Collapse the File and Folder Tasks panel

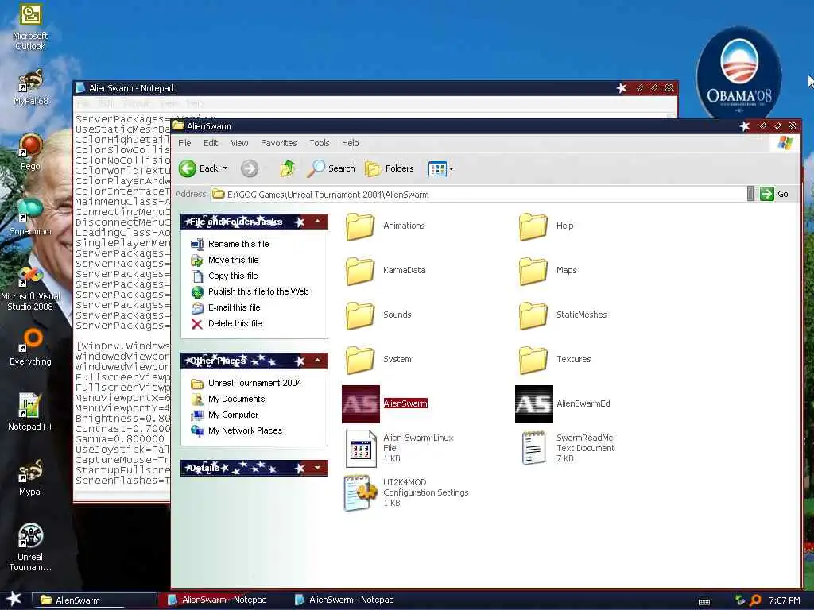[x=317, y=222]
